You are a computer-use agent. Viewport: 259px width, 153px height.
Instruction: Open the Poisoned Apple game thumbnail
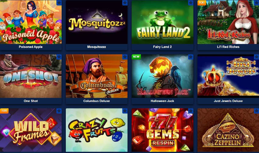31,22
